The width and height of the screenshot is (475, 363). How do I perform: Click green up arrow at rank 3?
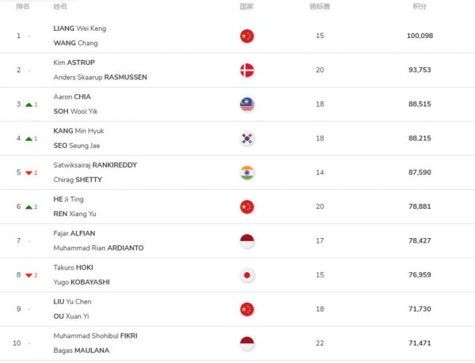pos(28,104)
